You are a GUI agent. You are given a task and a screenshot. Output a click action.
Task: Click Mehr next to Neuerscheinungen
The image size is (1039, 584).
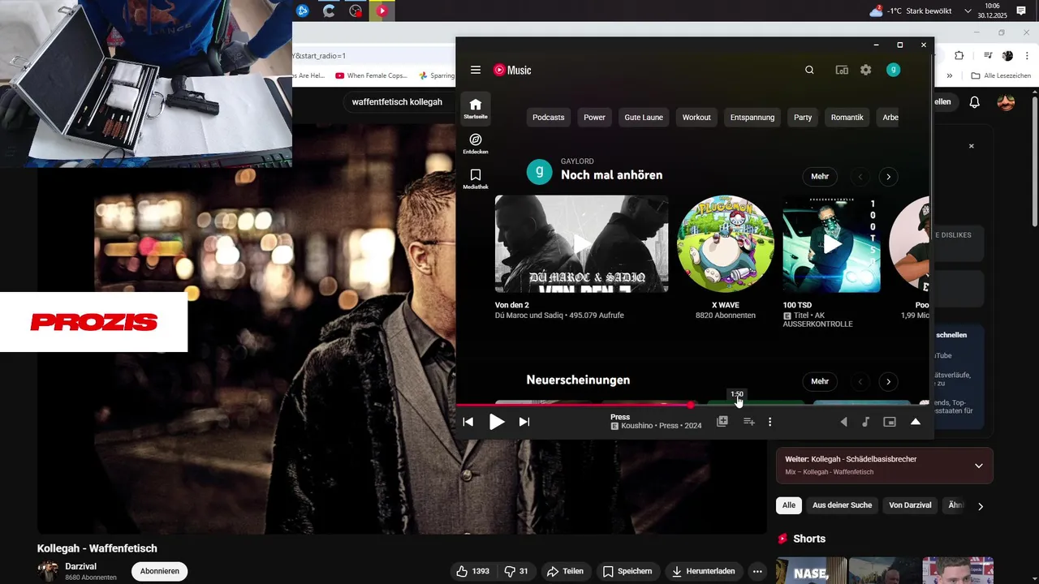(820, 381)
